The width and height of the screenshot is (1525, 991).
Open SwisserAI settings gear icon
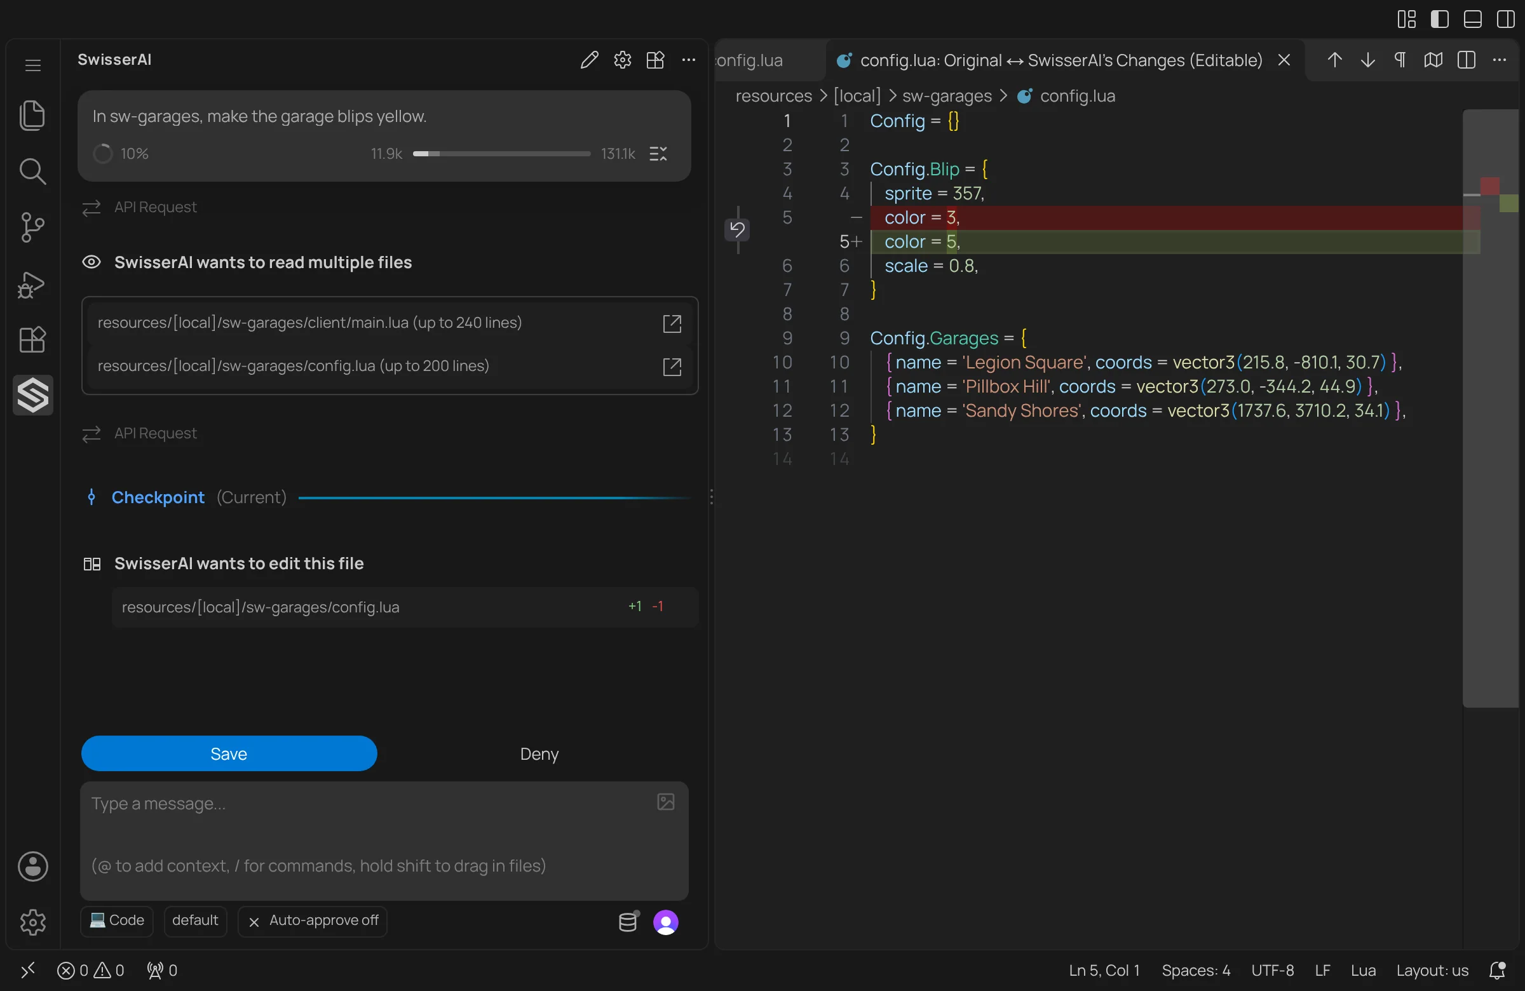[623, 60]
